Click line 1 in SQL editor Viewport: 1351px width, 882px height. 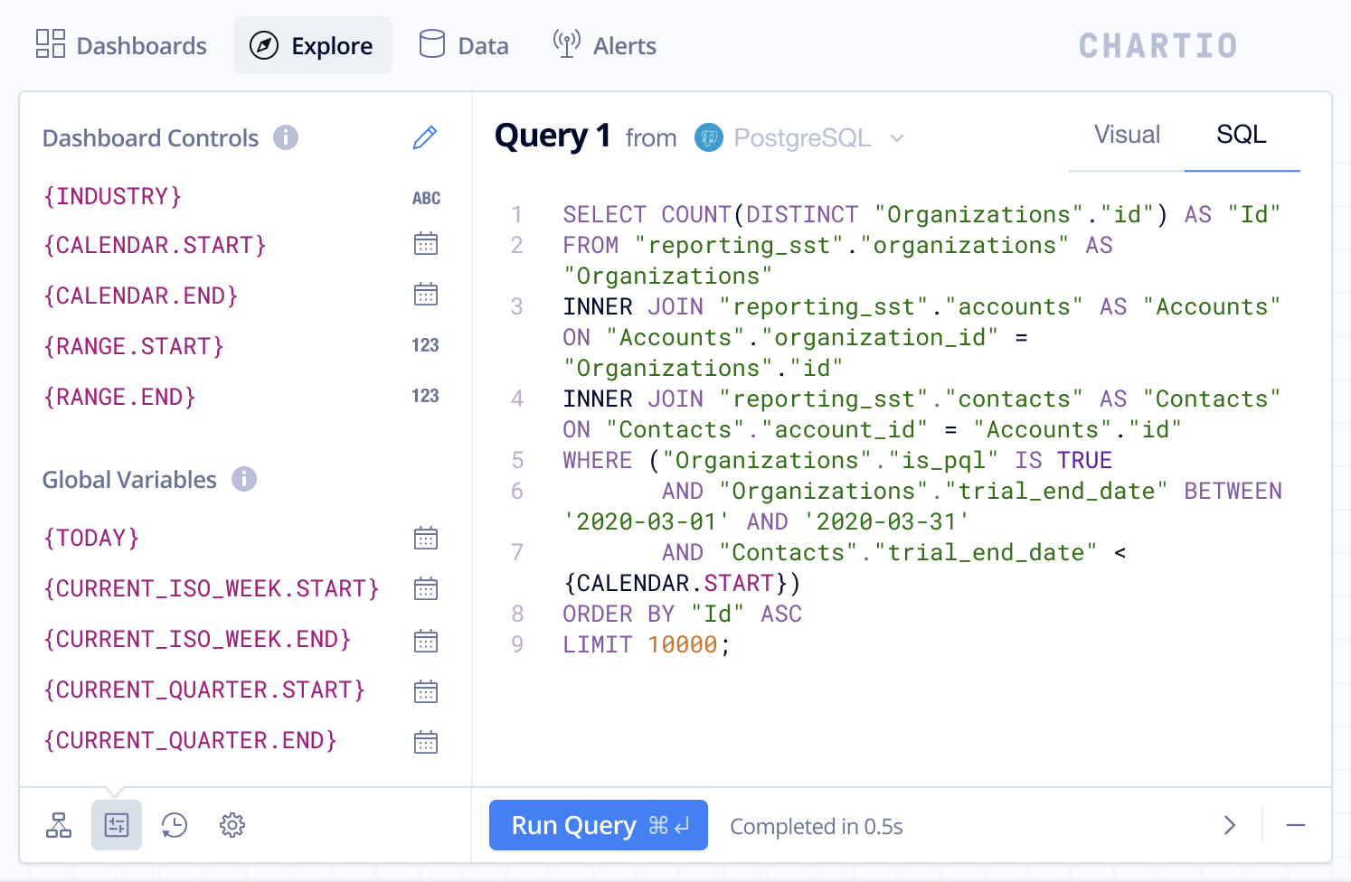[921, 214]
